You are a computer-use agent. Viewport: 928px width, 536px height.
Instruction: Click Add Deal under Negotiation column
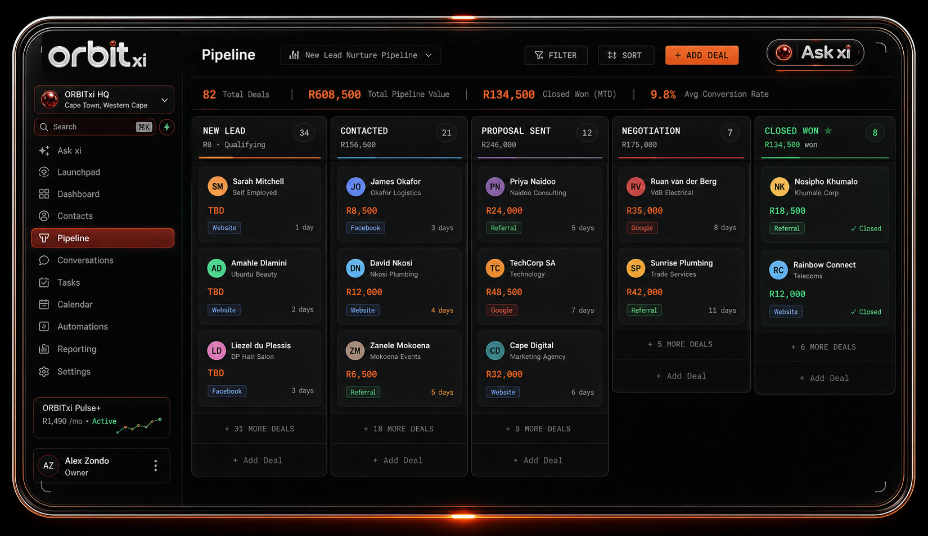[681, 376]
